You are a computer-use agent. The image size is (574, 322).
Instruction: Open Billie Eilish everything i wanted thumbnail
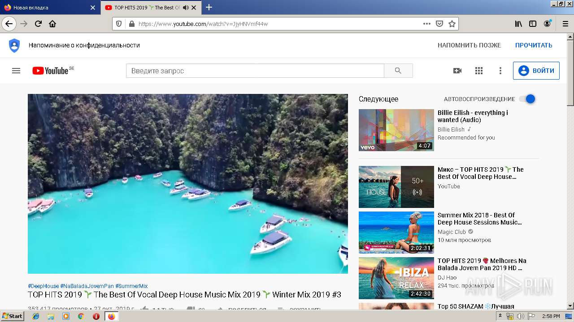click(396, 130)
